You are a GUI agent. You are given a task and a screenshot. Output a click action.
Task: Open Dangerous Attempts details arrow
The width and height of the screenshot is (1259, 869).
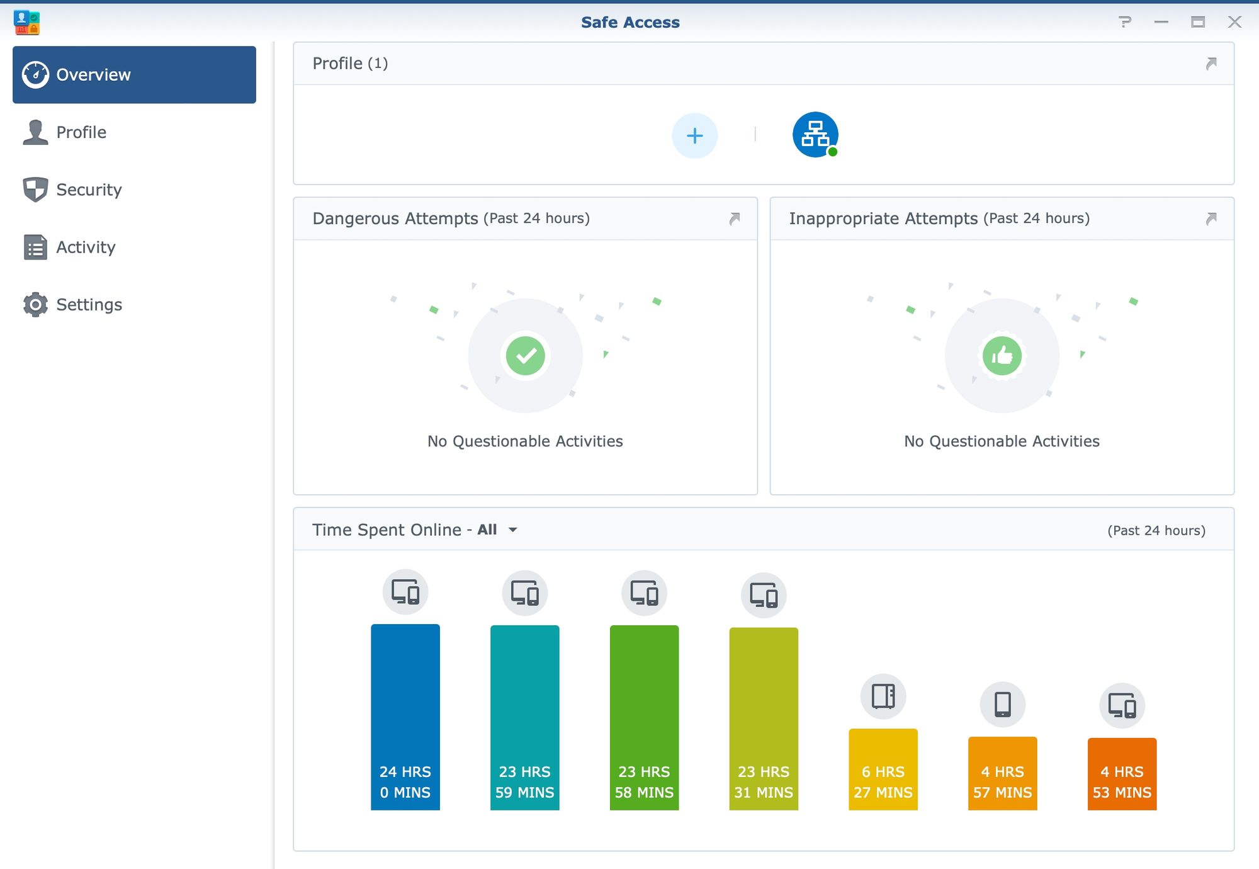coord(735,219)
